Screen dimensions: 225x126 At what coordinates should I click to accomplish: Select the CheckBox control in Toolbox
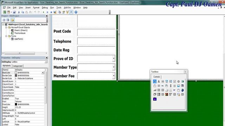(x=174, y=82)
